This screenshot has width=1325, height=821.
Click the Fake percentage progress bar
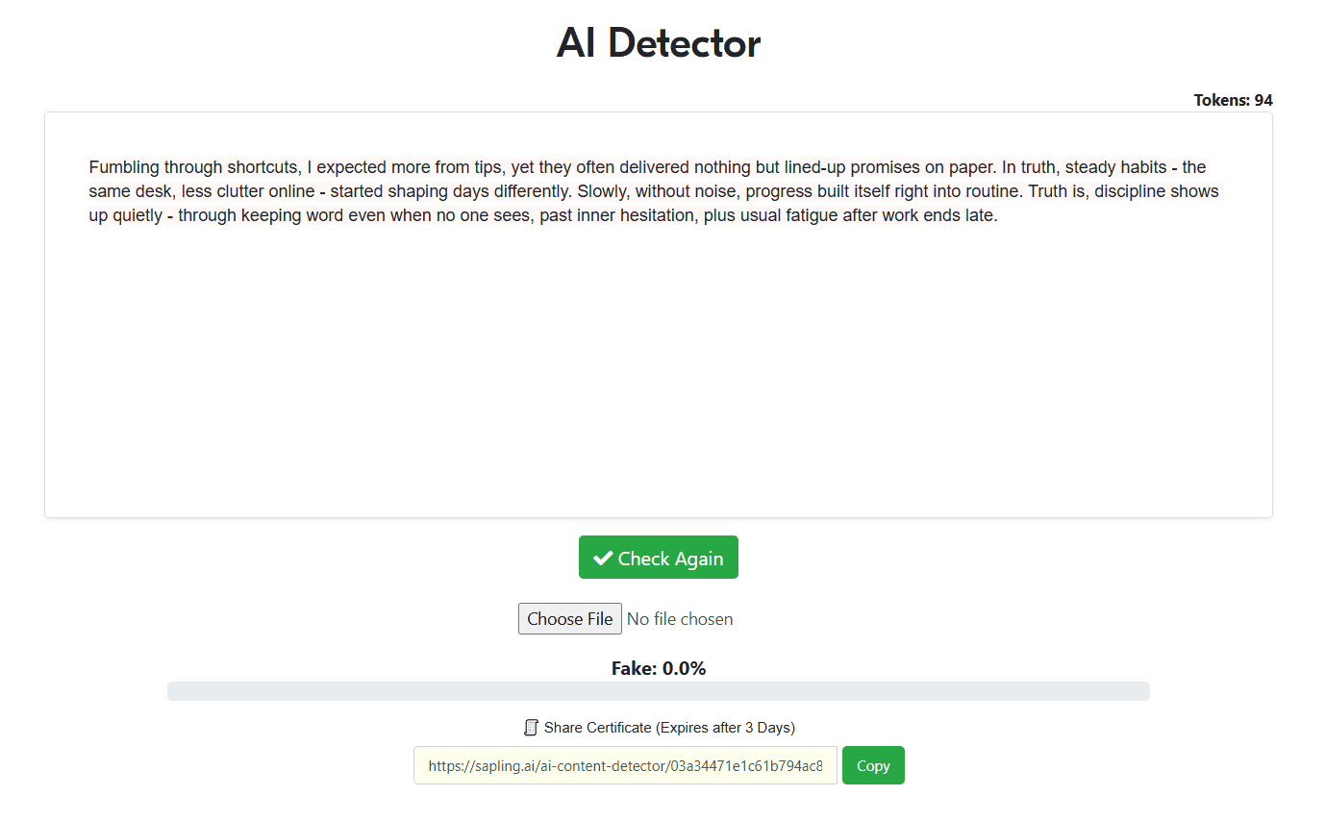pos(658,691)
